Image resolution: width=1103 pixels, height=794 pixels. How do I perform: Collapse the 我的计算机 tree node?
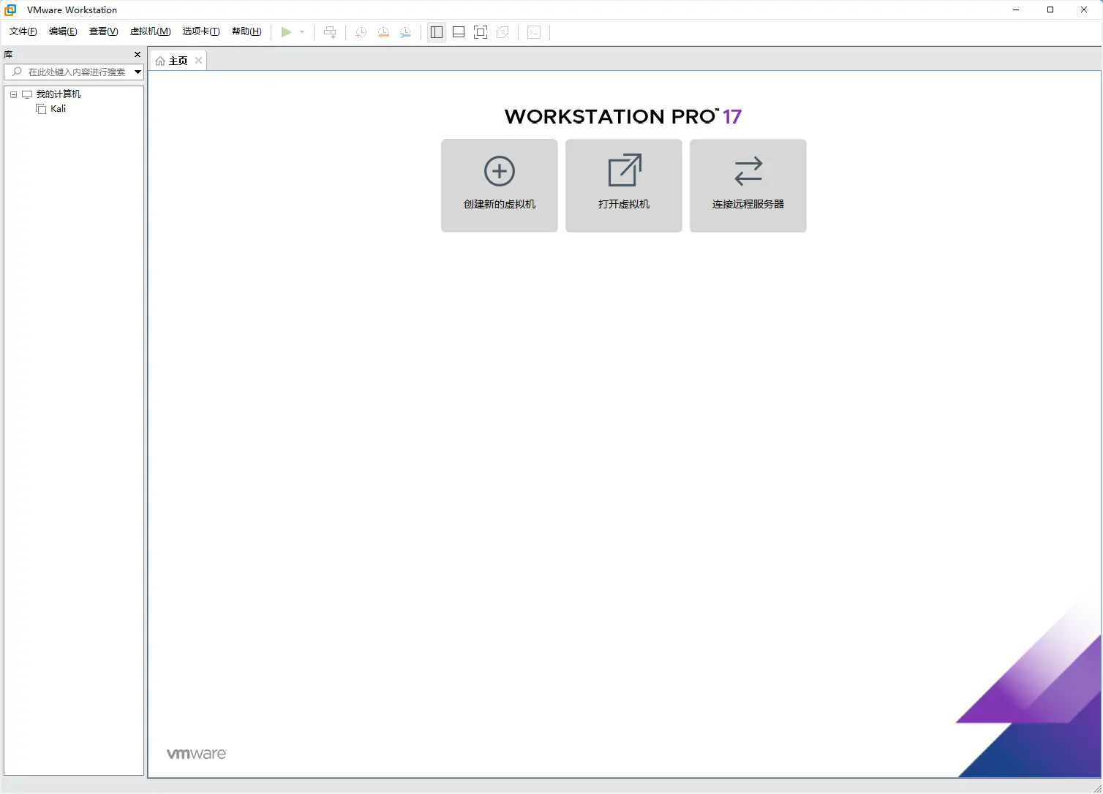pyautogui.click(x=12, y=94)
